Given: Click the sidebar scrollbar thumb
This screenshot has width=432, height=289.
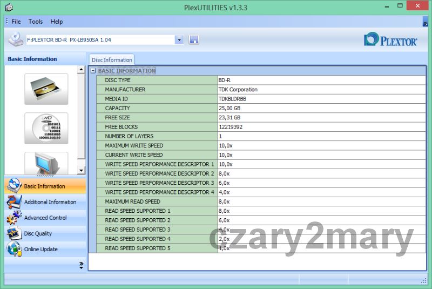Looking at the screenshot, I should click(x=81, y=116).
